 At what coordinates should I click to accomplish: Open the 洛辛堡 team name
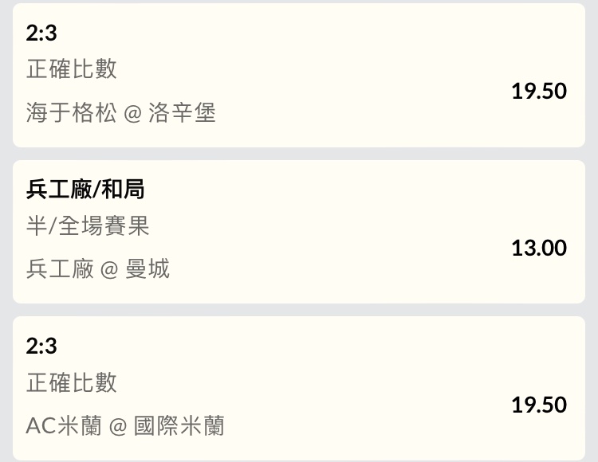pyautogui.click(x=182, y=112)
